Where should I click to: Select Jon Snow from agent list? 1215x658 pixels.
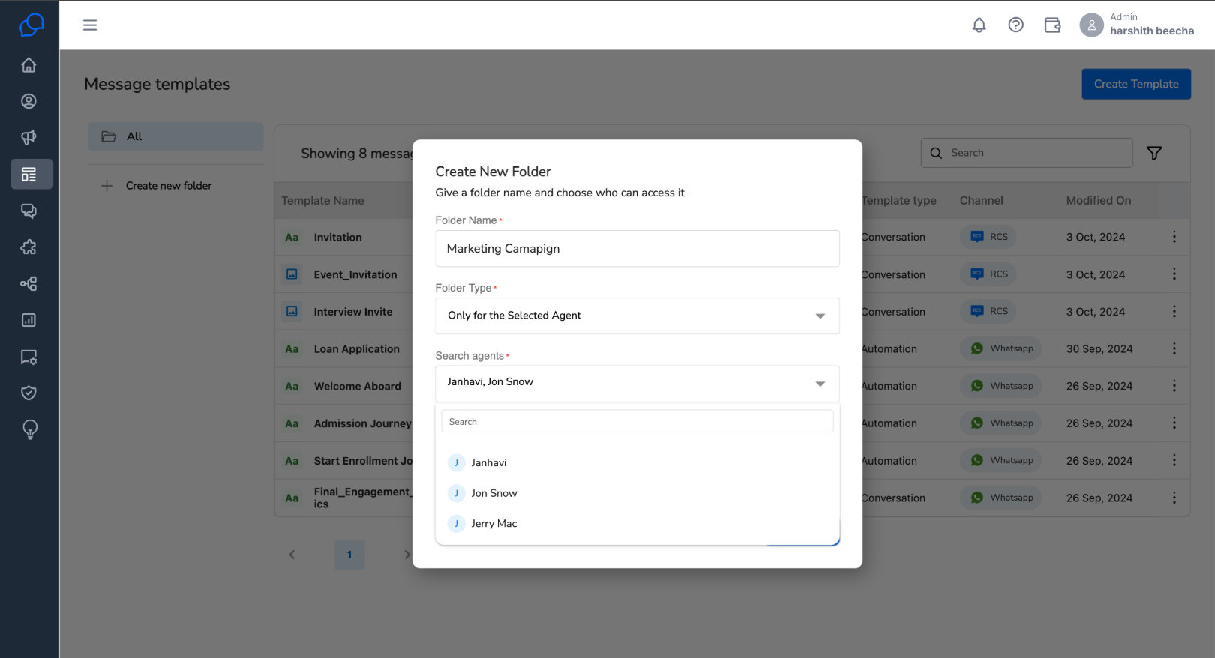(x=637, y=493)
